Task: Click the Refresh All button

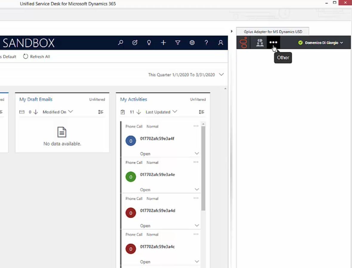Action: (37, 57)
